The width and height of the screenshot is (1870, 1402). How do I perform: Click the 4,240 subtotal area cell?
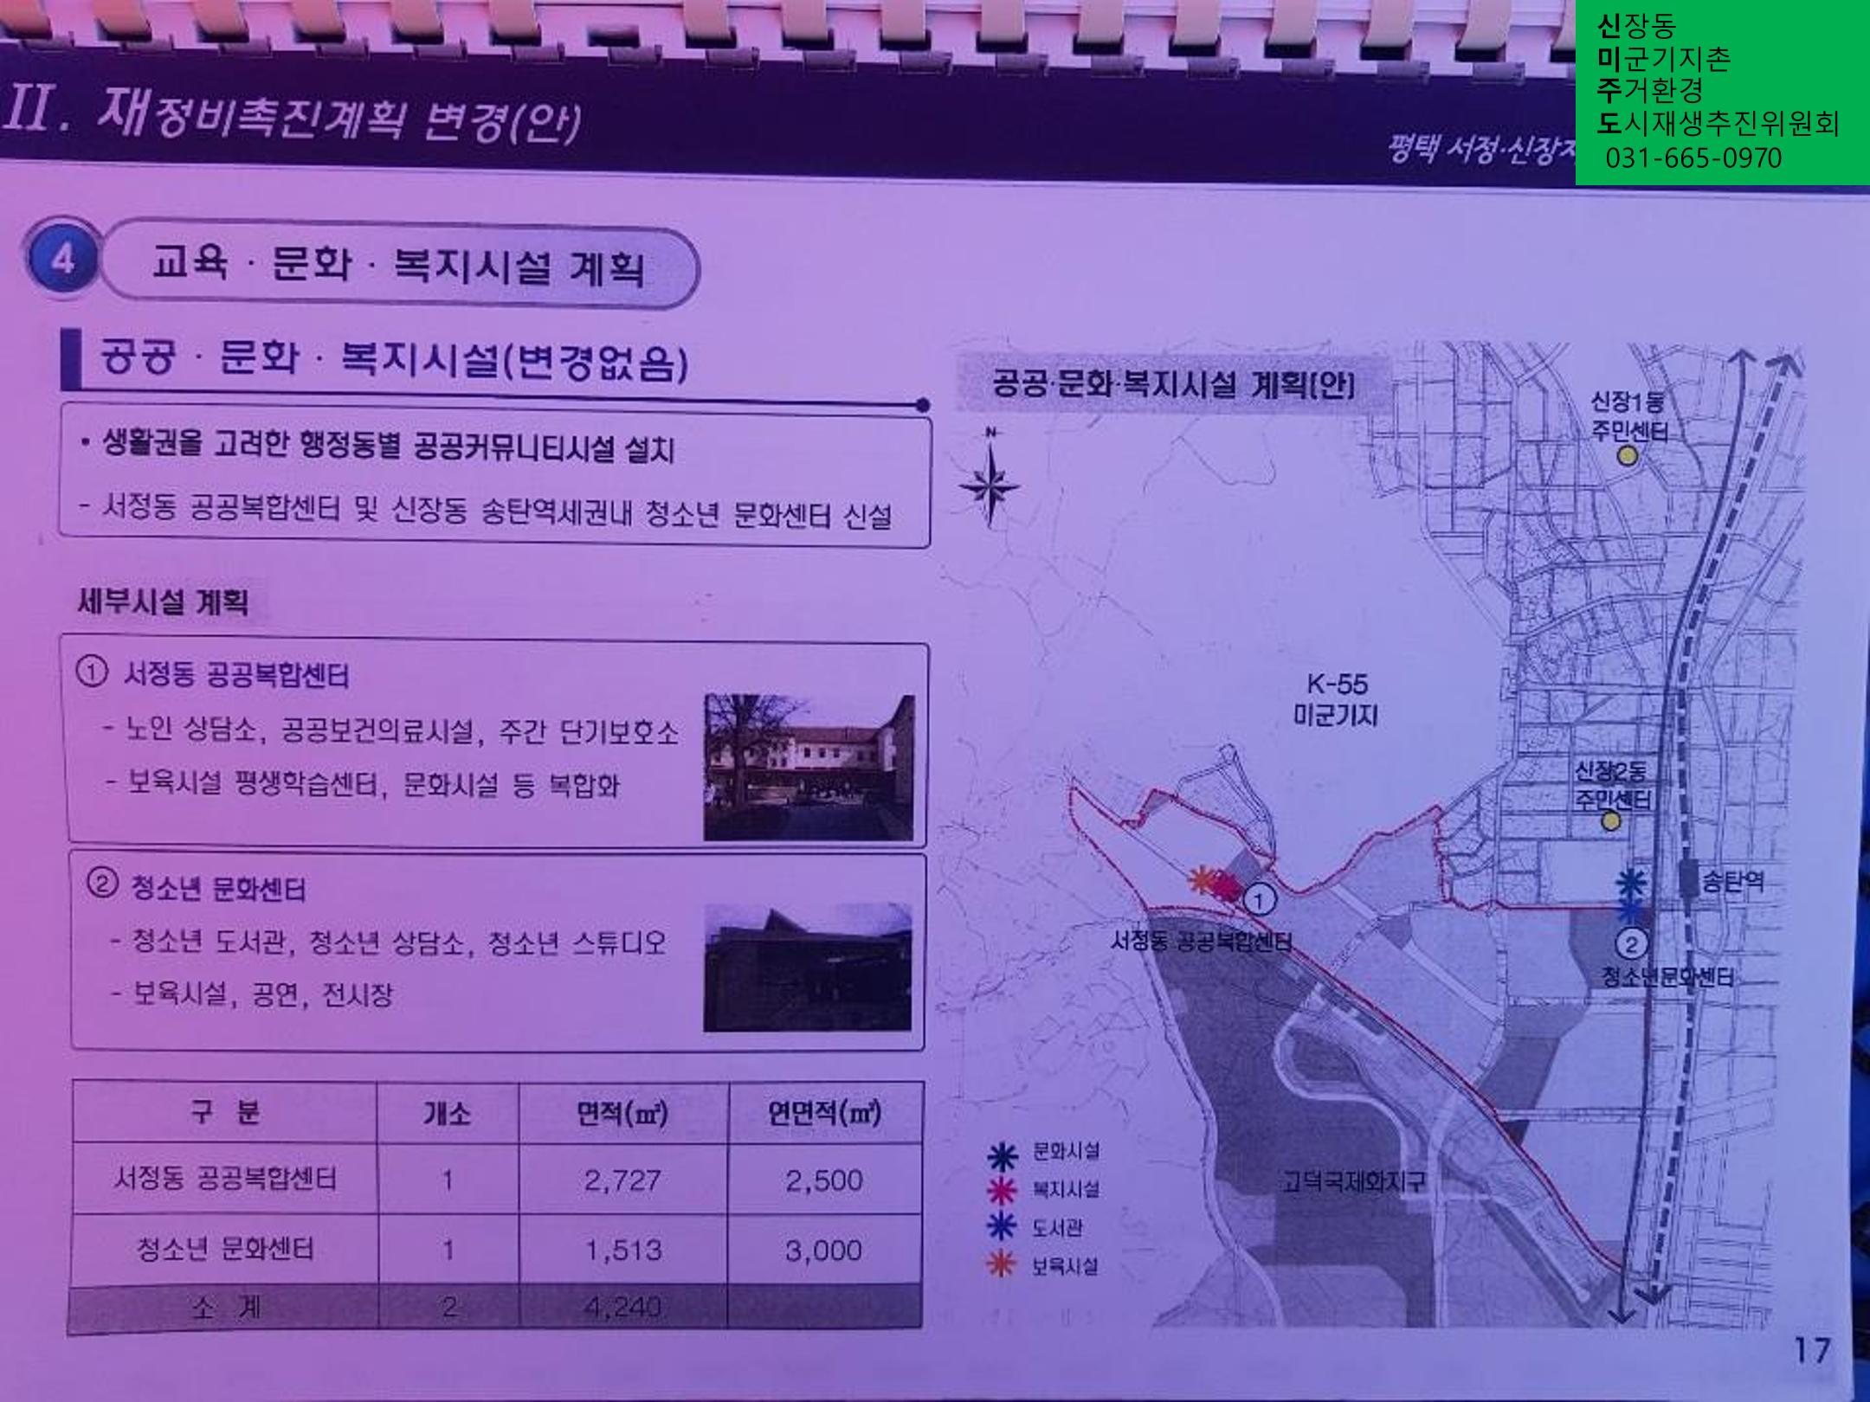coord(623,1306)
